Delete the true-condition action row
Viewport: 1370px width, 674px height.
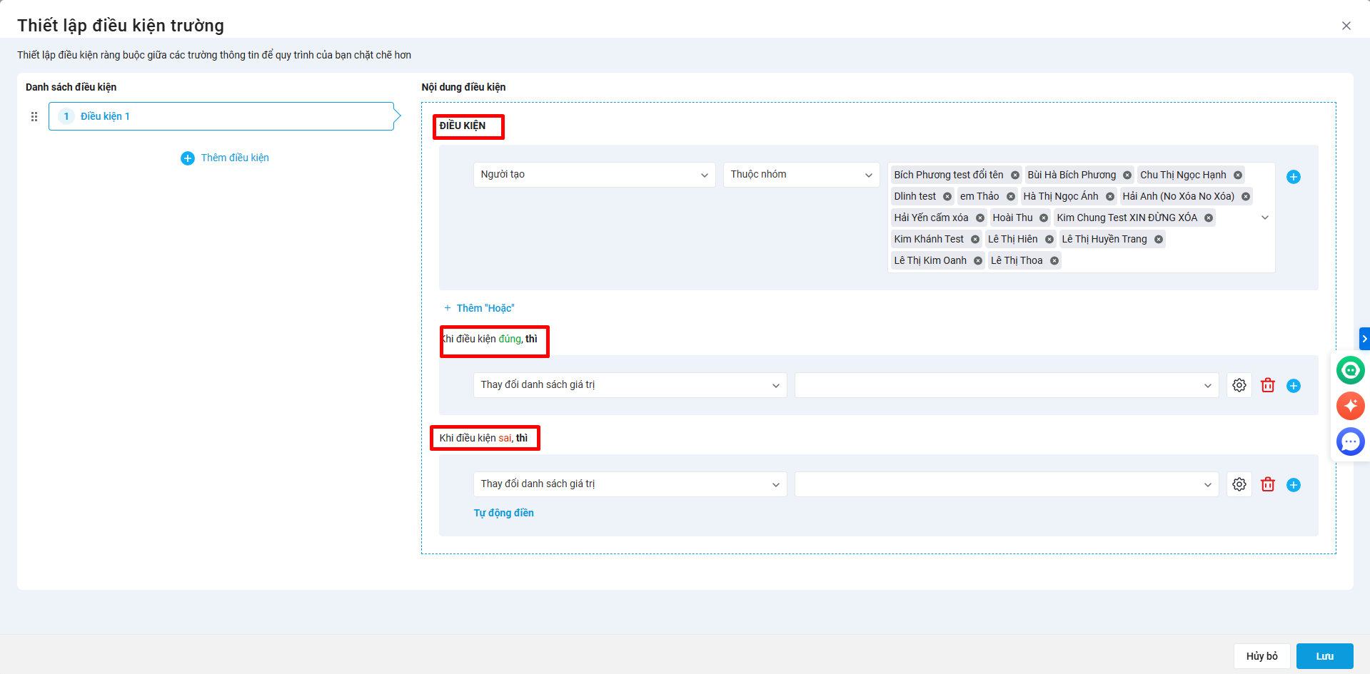click(1268, 385)
